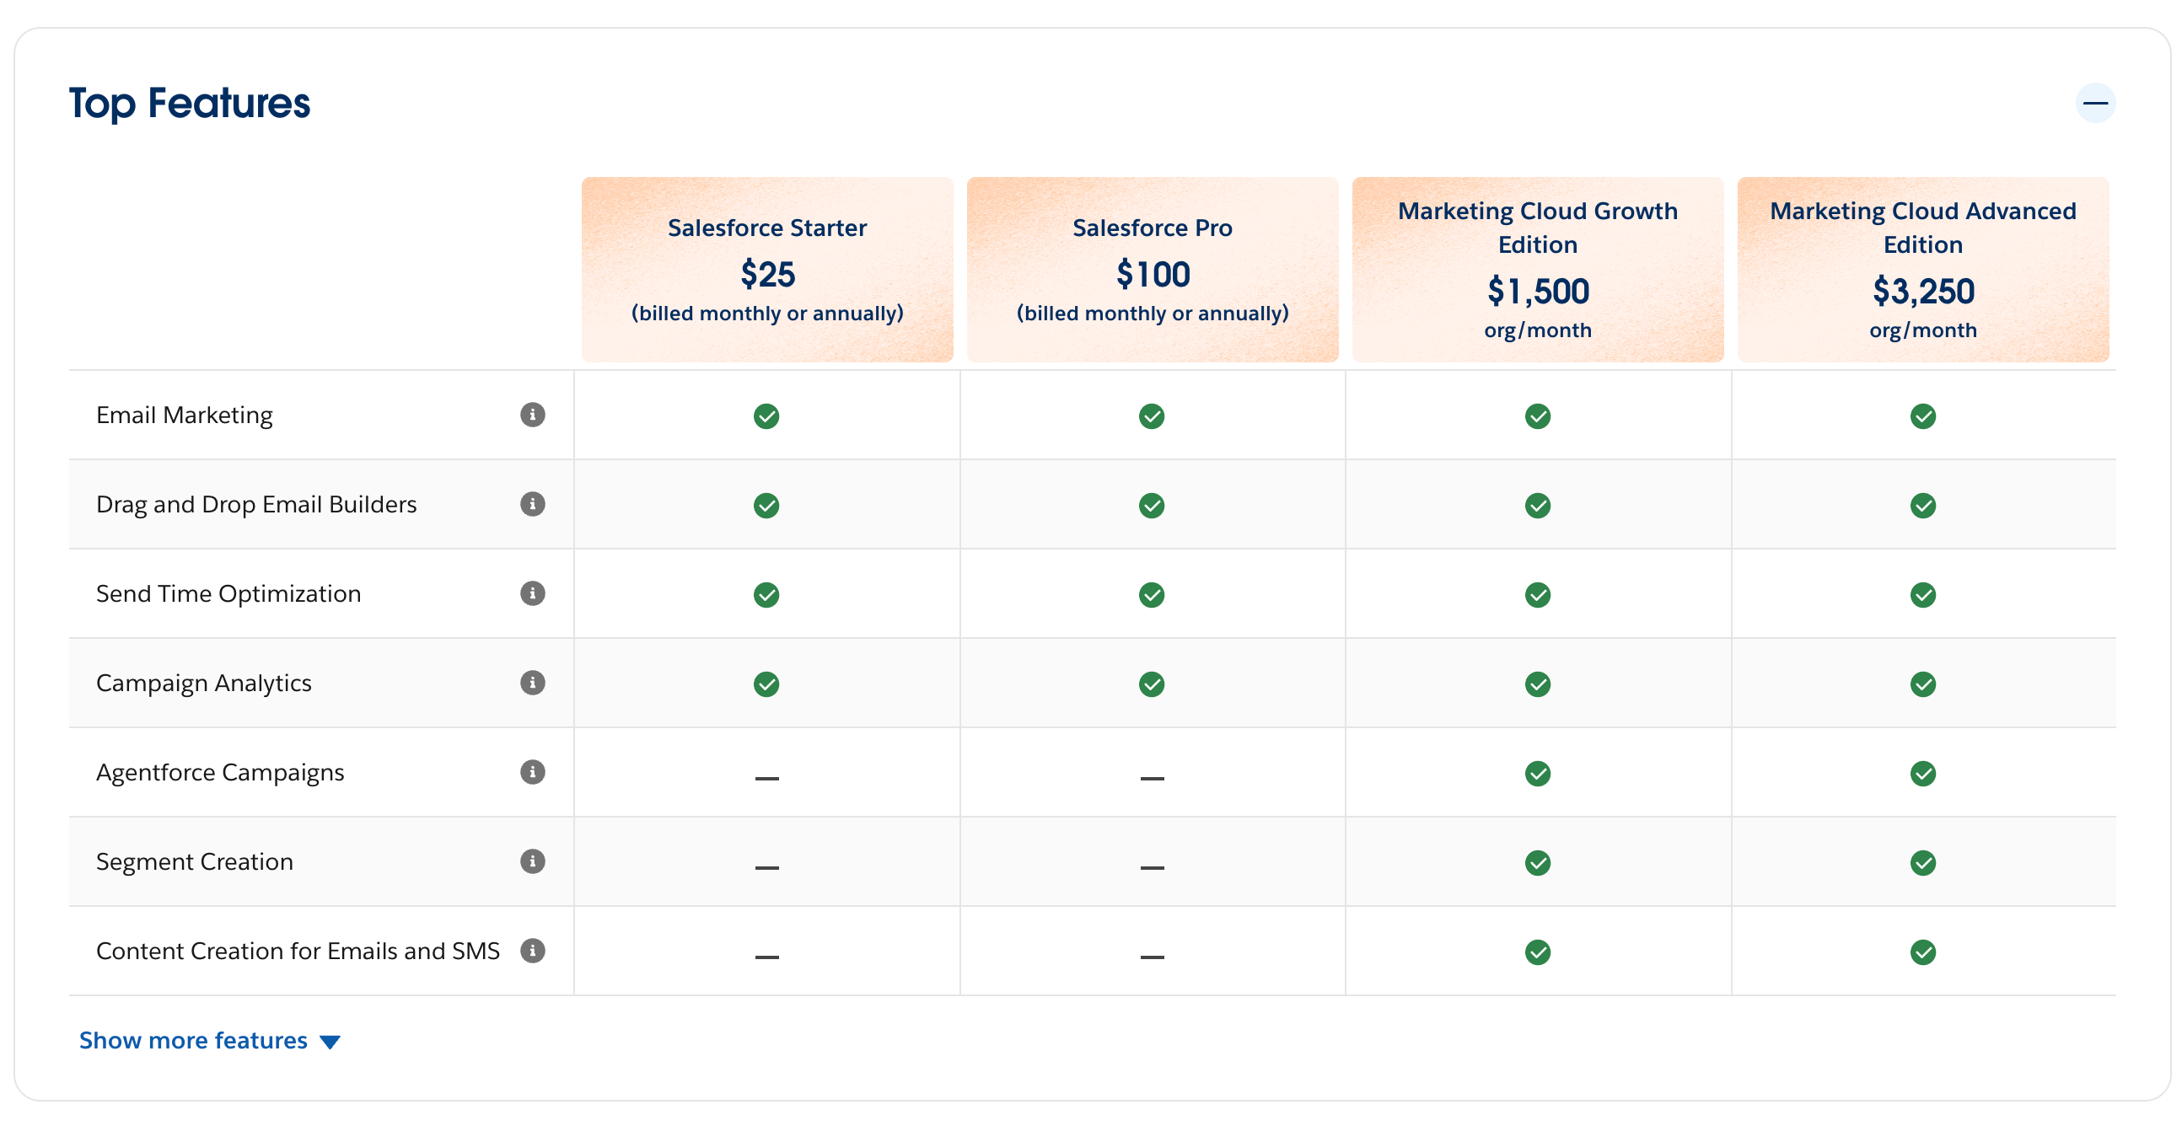
Task: Select the Salesforce Starter plan header
Action: (766, 270)
